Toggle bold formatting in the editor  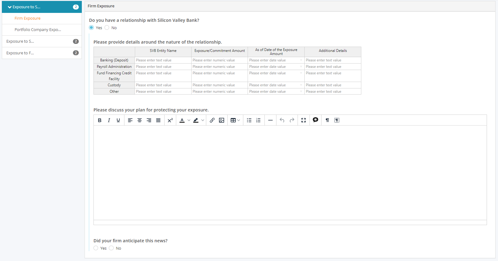[100, 120]
